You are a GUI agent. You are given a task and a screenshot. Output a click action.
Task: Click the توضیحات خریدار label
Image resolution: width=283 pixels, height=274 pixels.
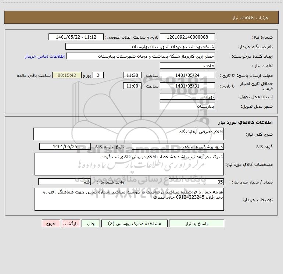click(x=258, y=200)
